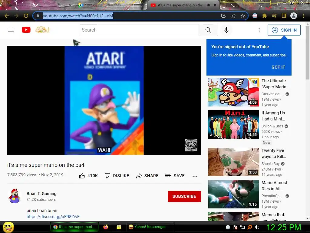
Task: Reload the YouTube page
Action: (x=26, y=16)
